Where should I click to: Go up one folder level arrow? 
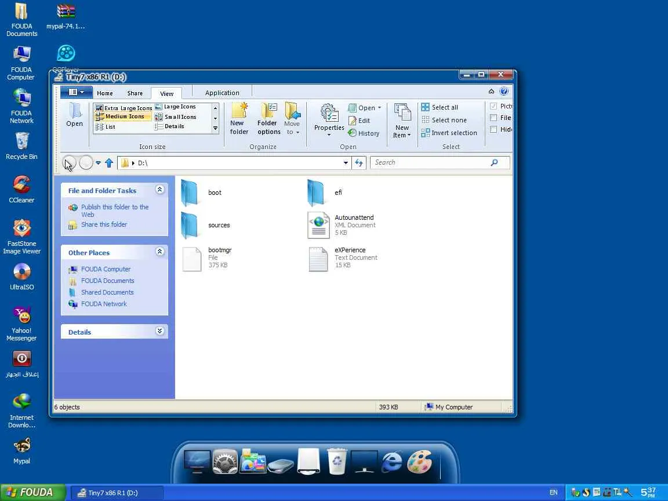(109, 163)
